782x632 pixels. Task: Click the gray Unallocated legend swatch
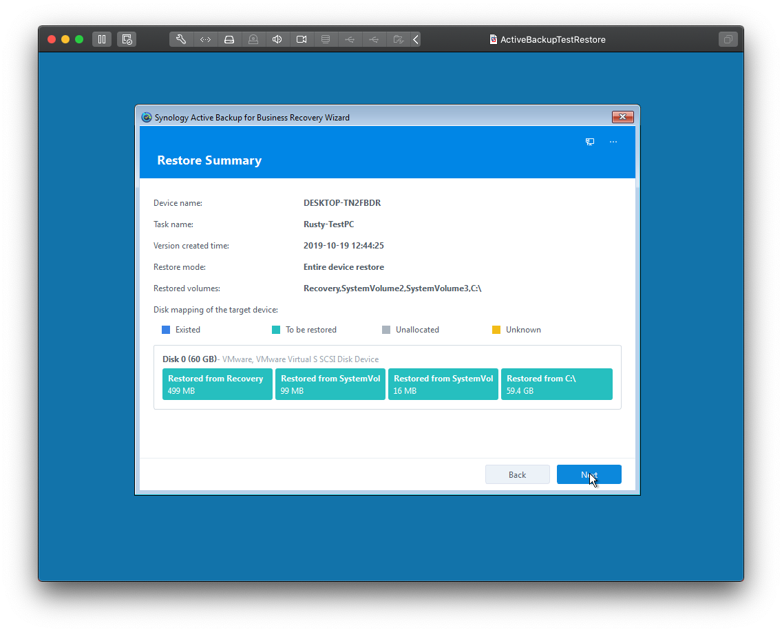[x=386, y=330]
